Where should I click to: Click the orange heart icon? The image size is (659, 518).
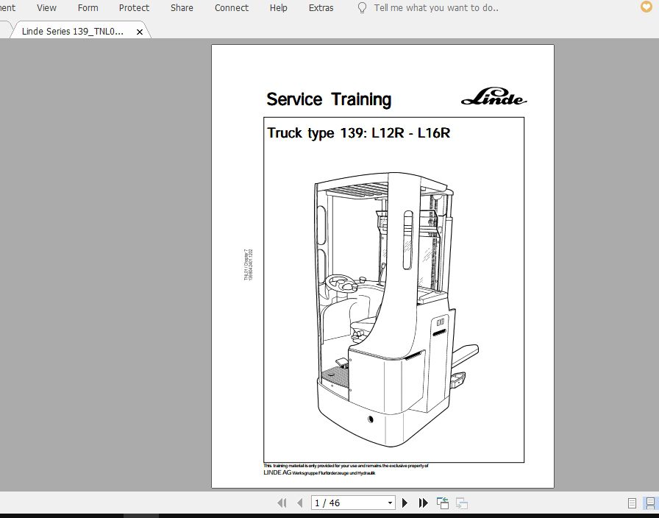point(646,8)
